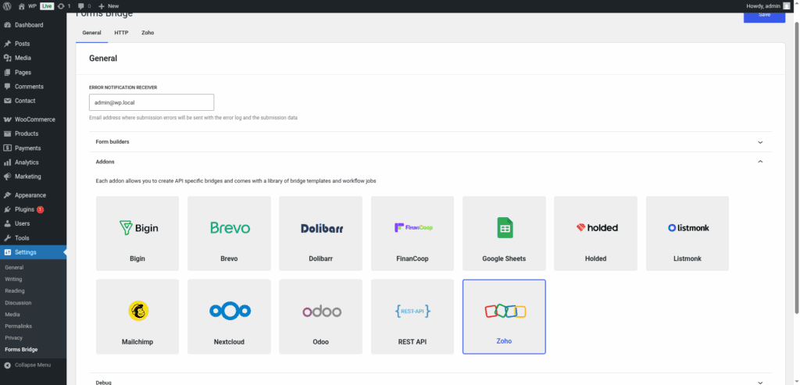Click the Marketing megaphone icon

point(7,176)
